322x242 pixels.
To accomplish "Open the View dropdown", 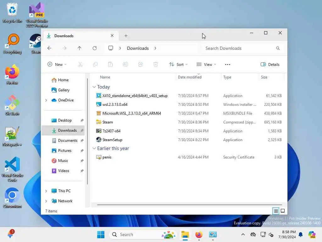I will [x=206, y=64].
